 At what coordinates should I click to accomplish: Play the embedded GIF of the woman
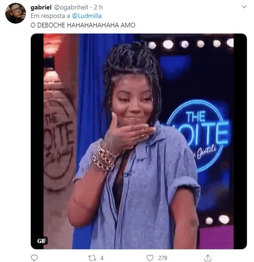139,141
